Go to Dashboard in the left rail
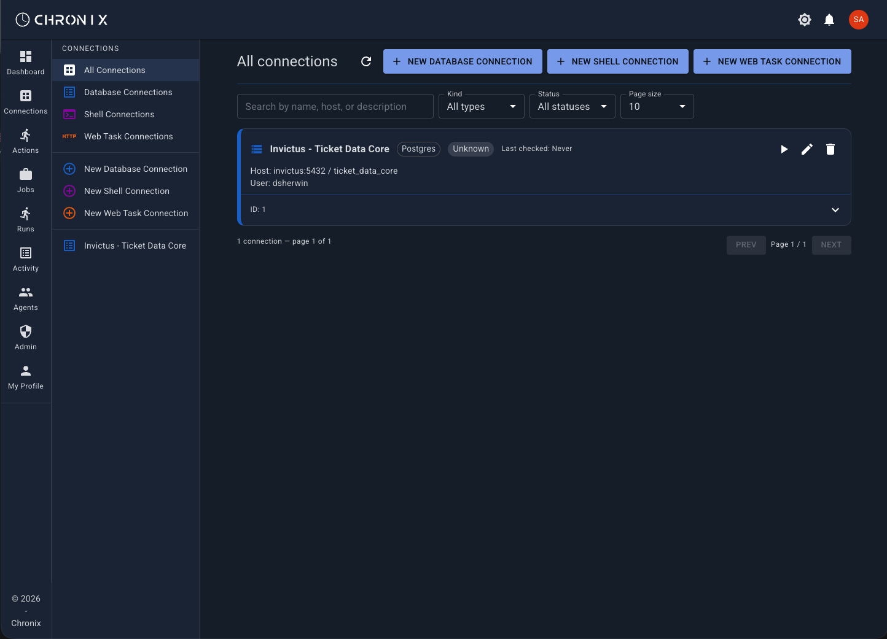 click(26, 63)
